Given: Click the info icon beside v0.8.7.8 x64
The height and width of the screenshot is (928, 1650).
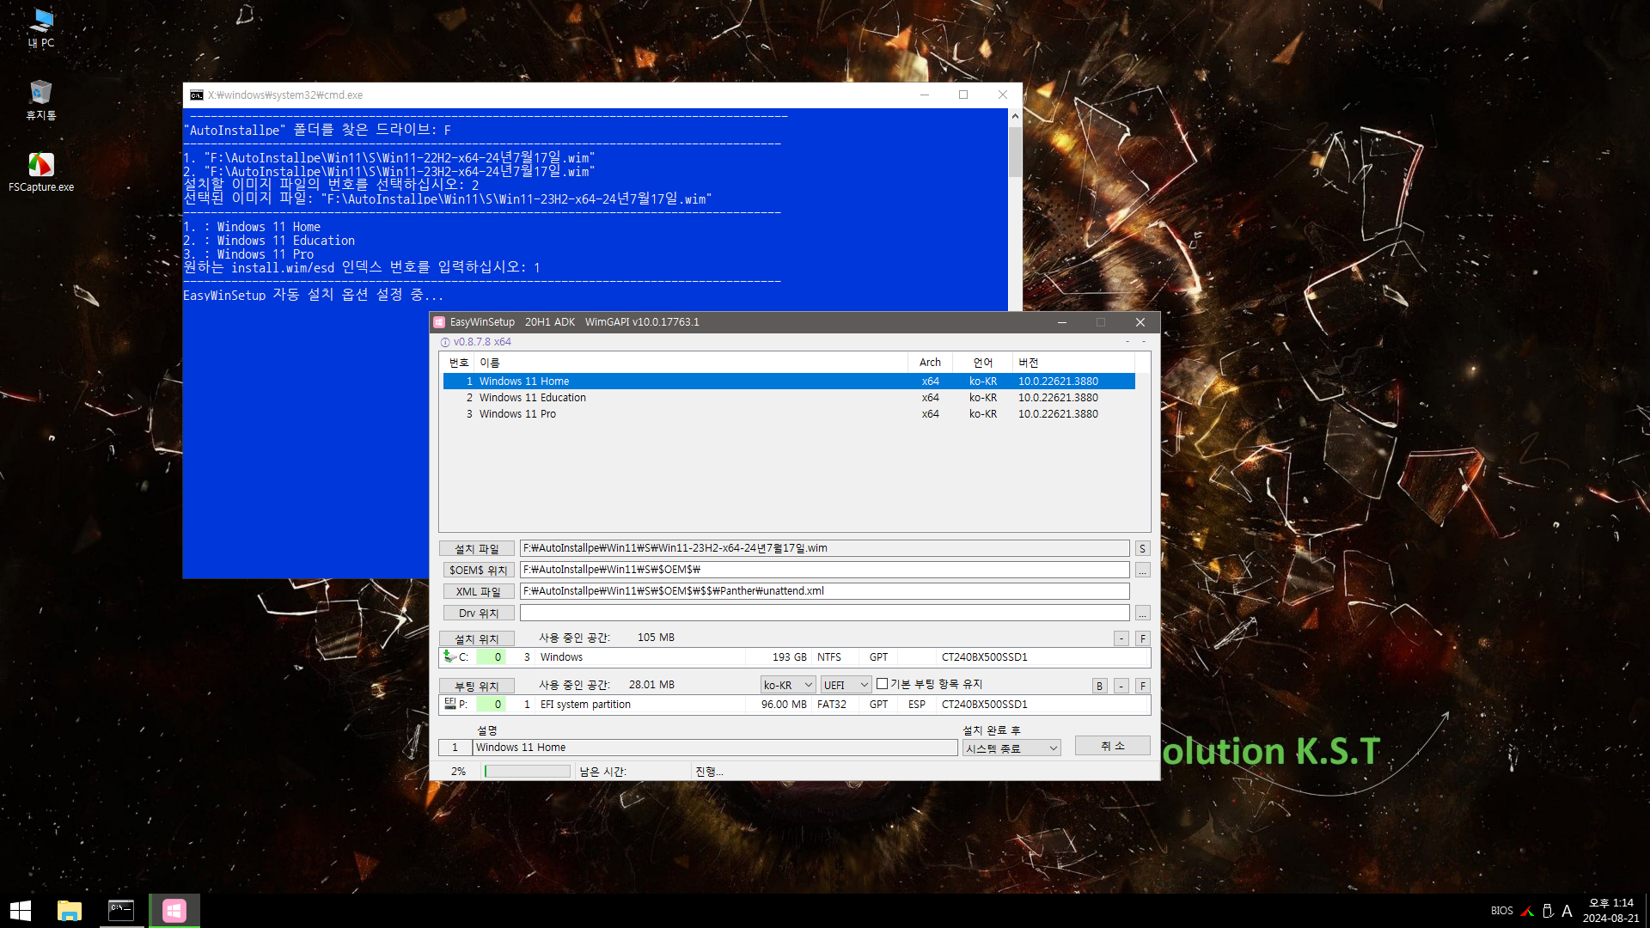Looking at the screenshot, I should [x=445, y=342].
